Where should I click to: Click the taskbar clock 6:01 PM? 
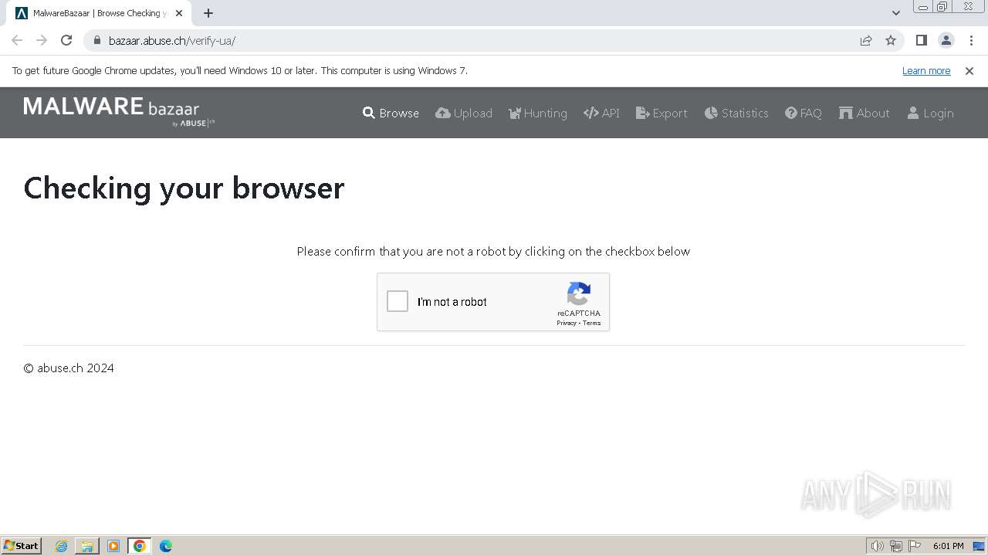[x=949, y=546]
